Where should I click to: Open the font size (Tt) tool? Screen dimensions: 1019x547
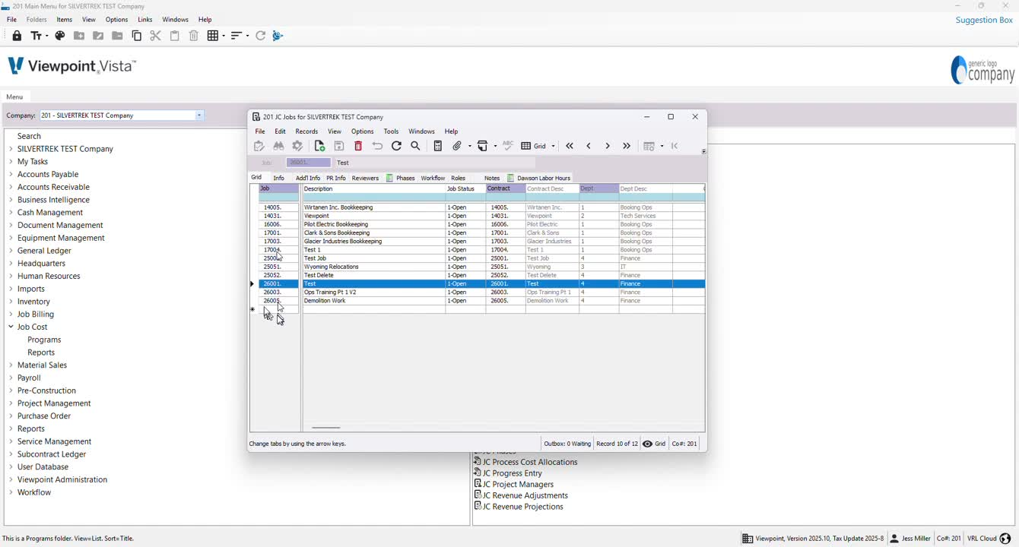tap(39, 36)
